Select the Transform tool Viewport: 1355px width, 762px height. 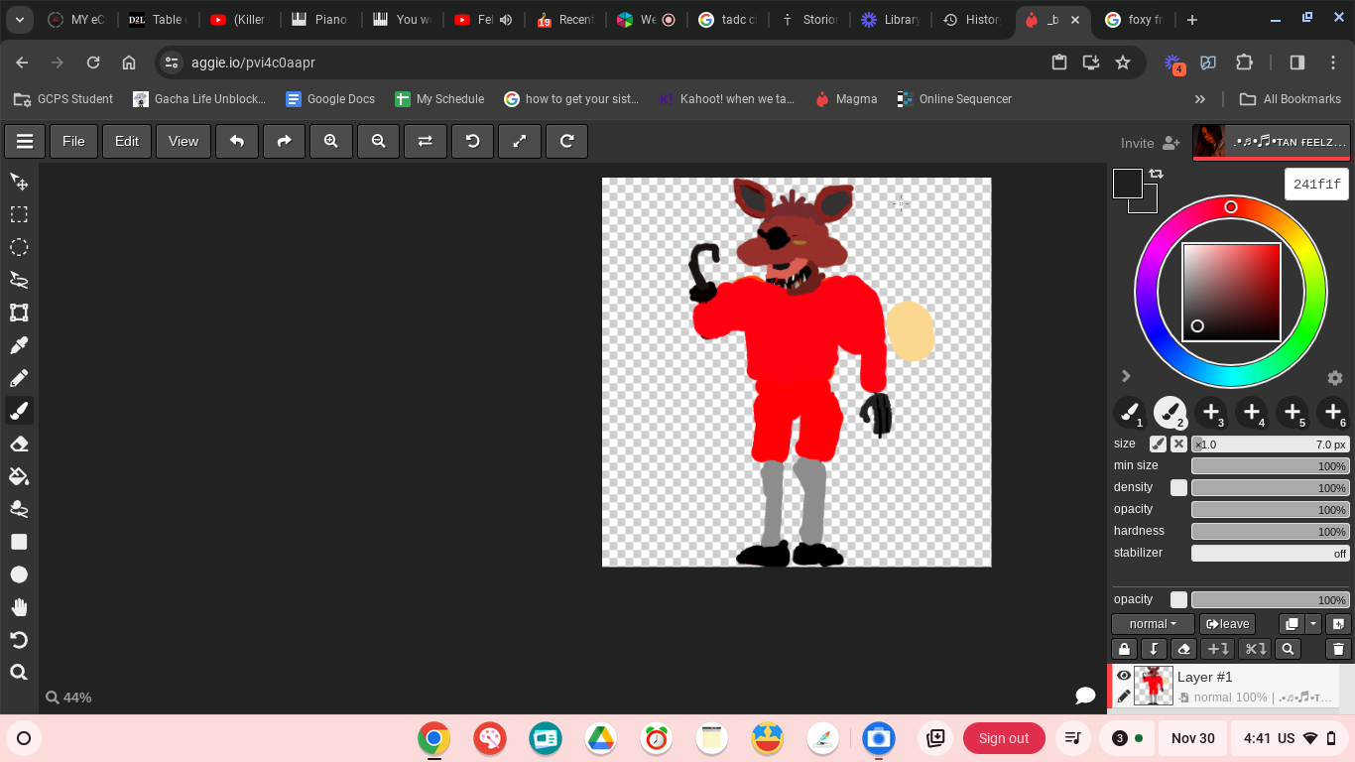click(x=19, y=313)
